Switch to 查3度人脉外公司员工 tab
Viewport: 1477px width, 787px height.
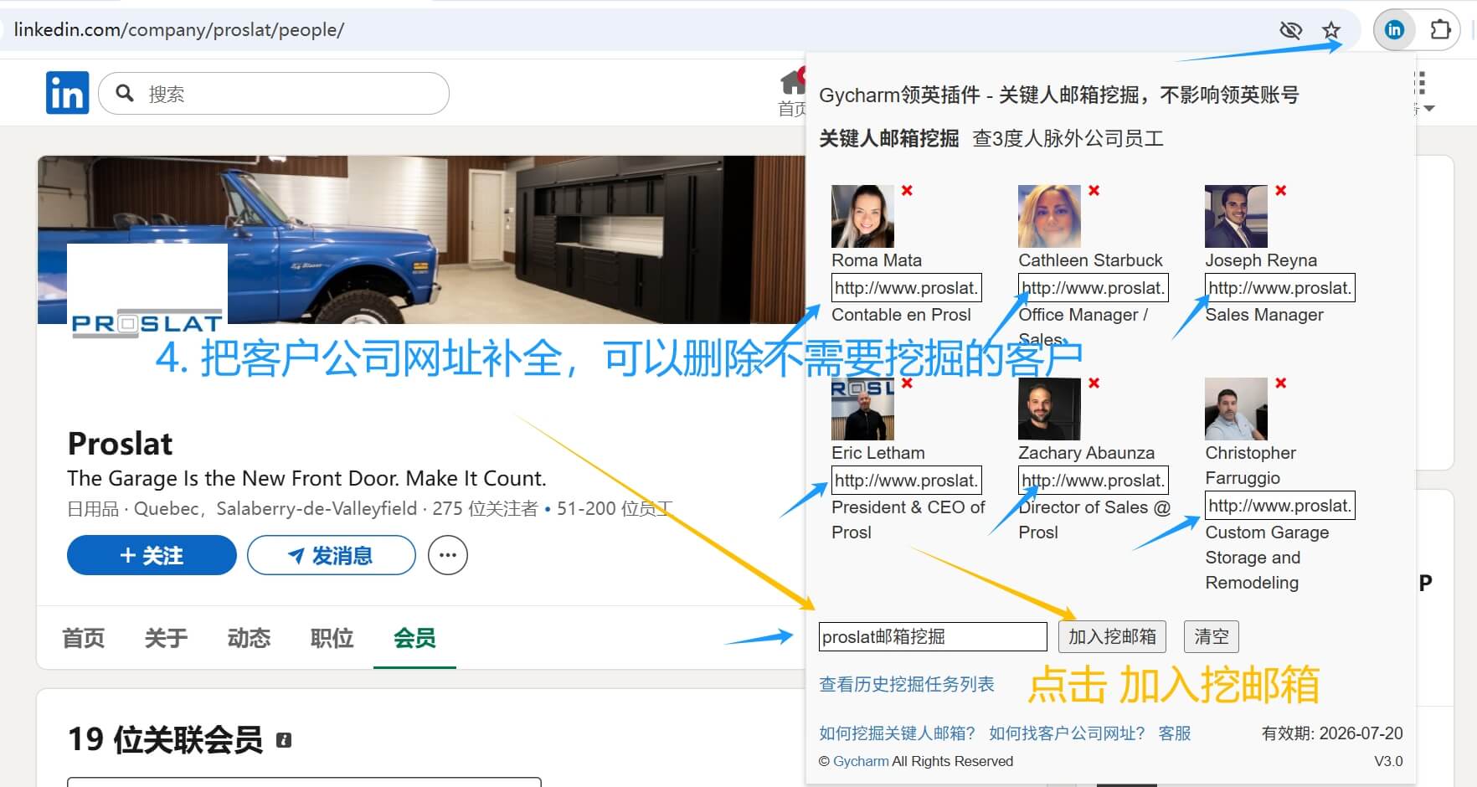click(1068, 138)
